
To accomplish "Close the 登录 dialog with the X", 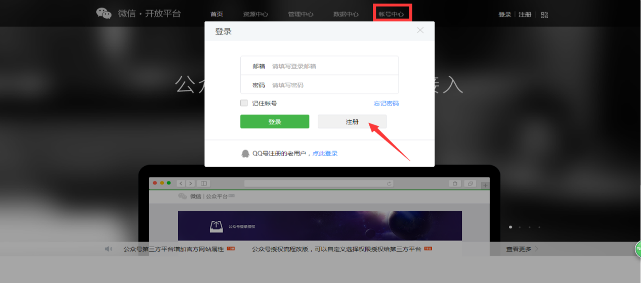I will (420, 30).
